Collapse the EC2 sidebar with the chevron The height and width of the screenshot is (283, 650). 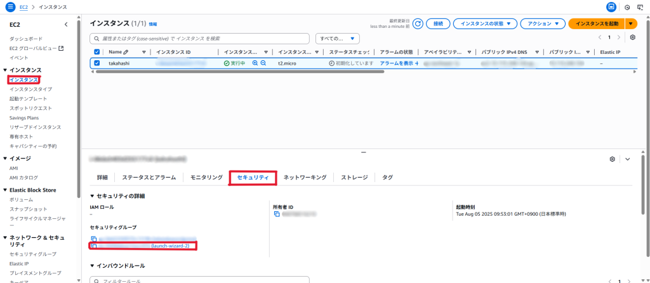point(66,25)
